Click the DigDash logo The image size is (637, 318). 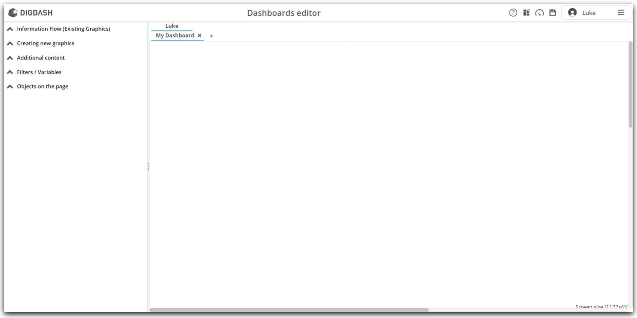(30, 13)
